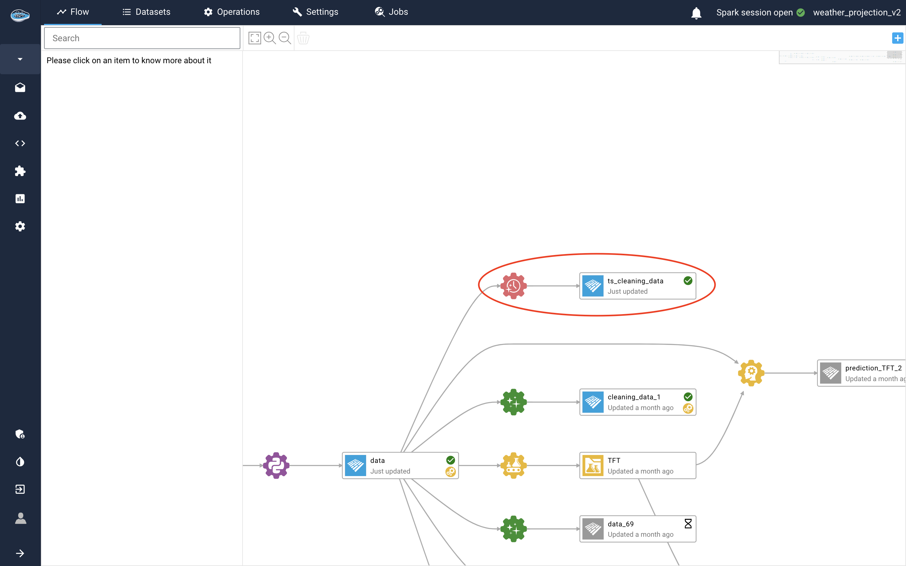Click inside the Search input field
The height and width of the screenshot is (566, 906).
click(x=142, y=38)
